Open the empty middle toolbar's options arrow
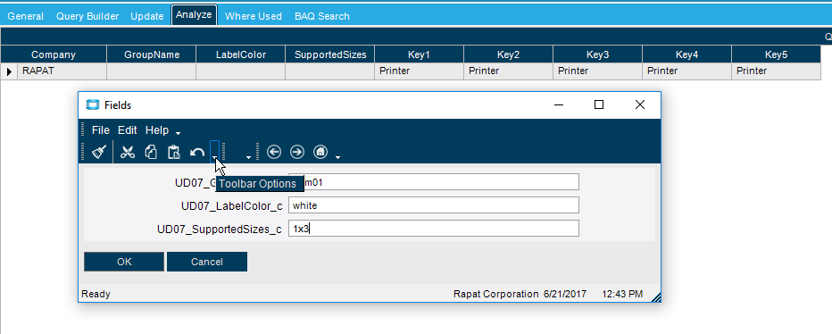The image size is (832, 334). 248,157
